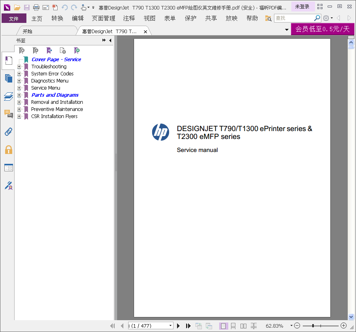Open the Digital Signatures panel icon
This screenshot has width=356, height=332.
[x=9, y=186]
